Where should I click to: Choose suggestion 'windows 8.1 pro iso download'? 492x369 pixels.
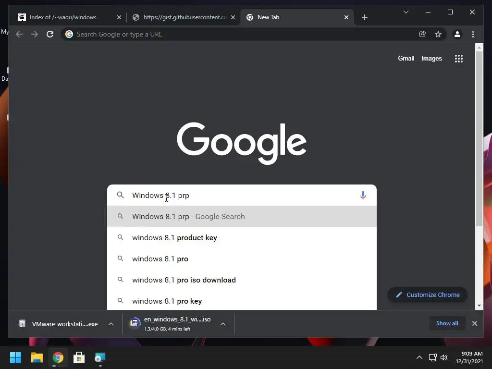(x=242, y=280)
